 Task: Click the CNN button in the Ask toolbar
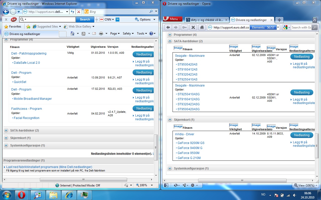[107, 19]
